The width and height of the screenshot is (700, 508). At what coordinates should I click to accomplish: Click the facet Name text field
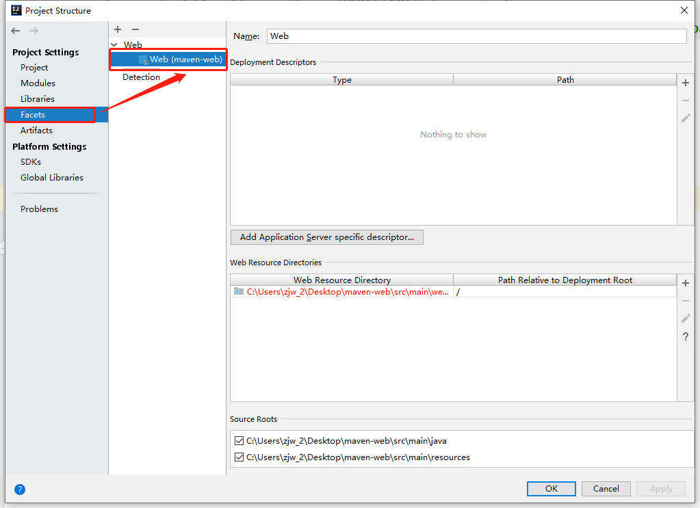point(476,36)
